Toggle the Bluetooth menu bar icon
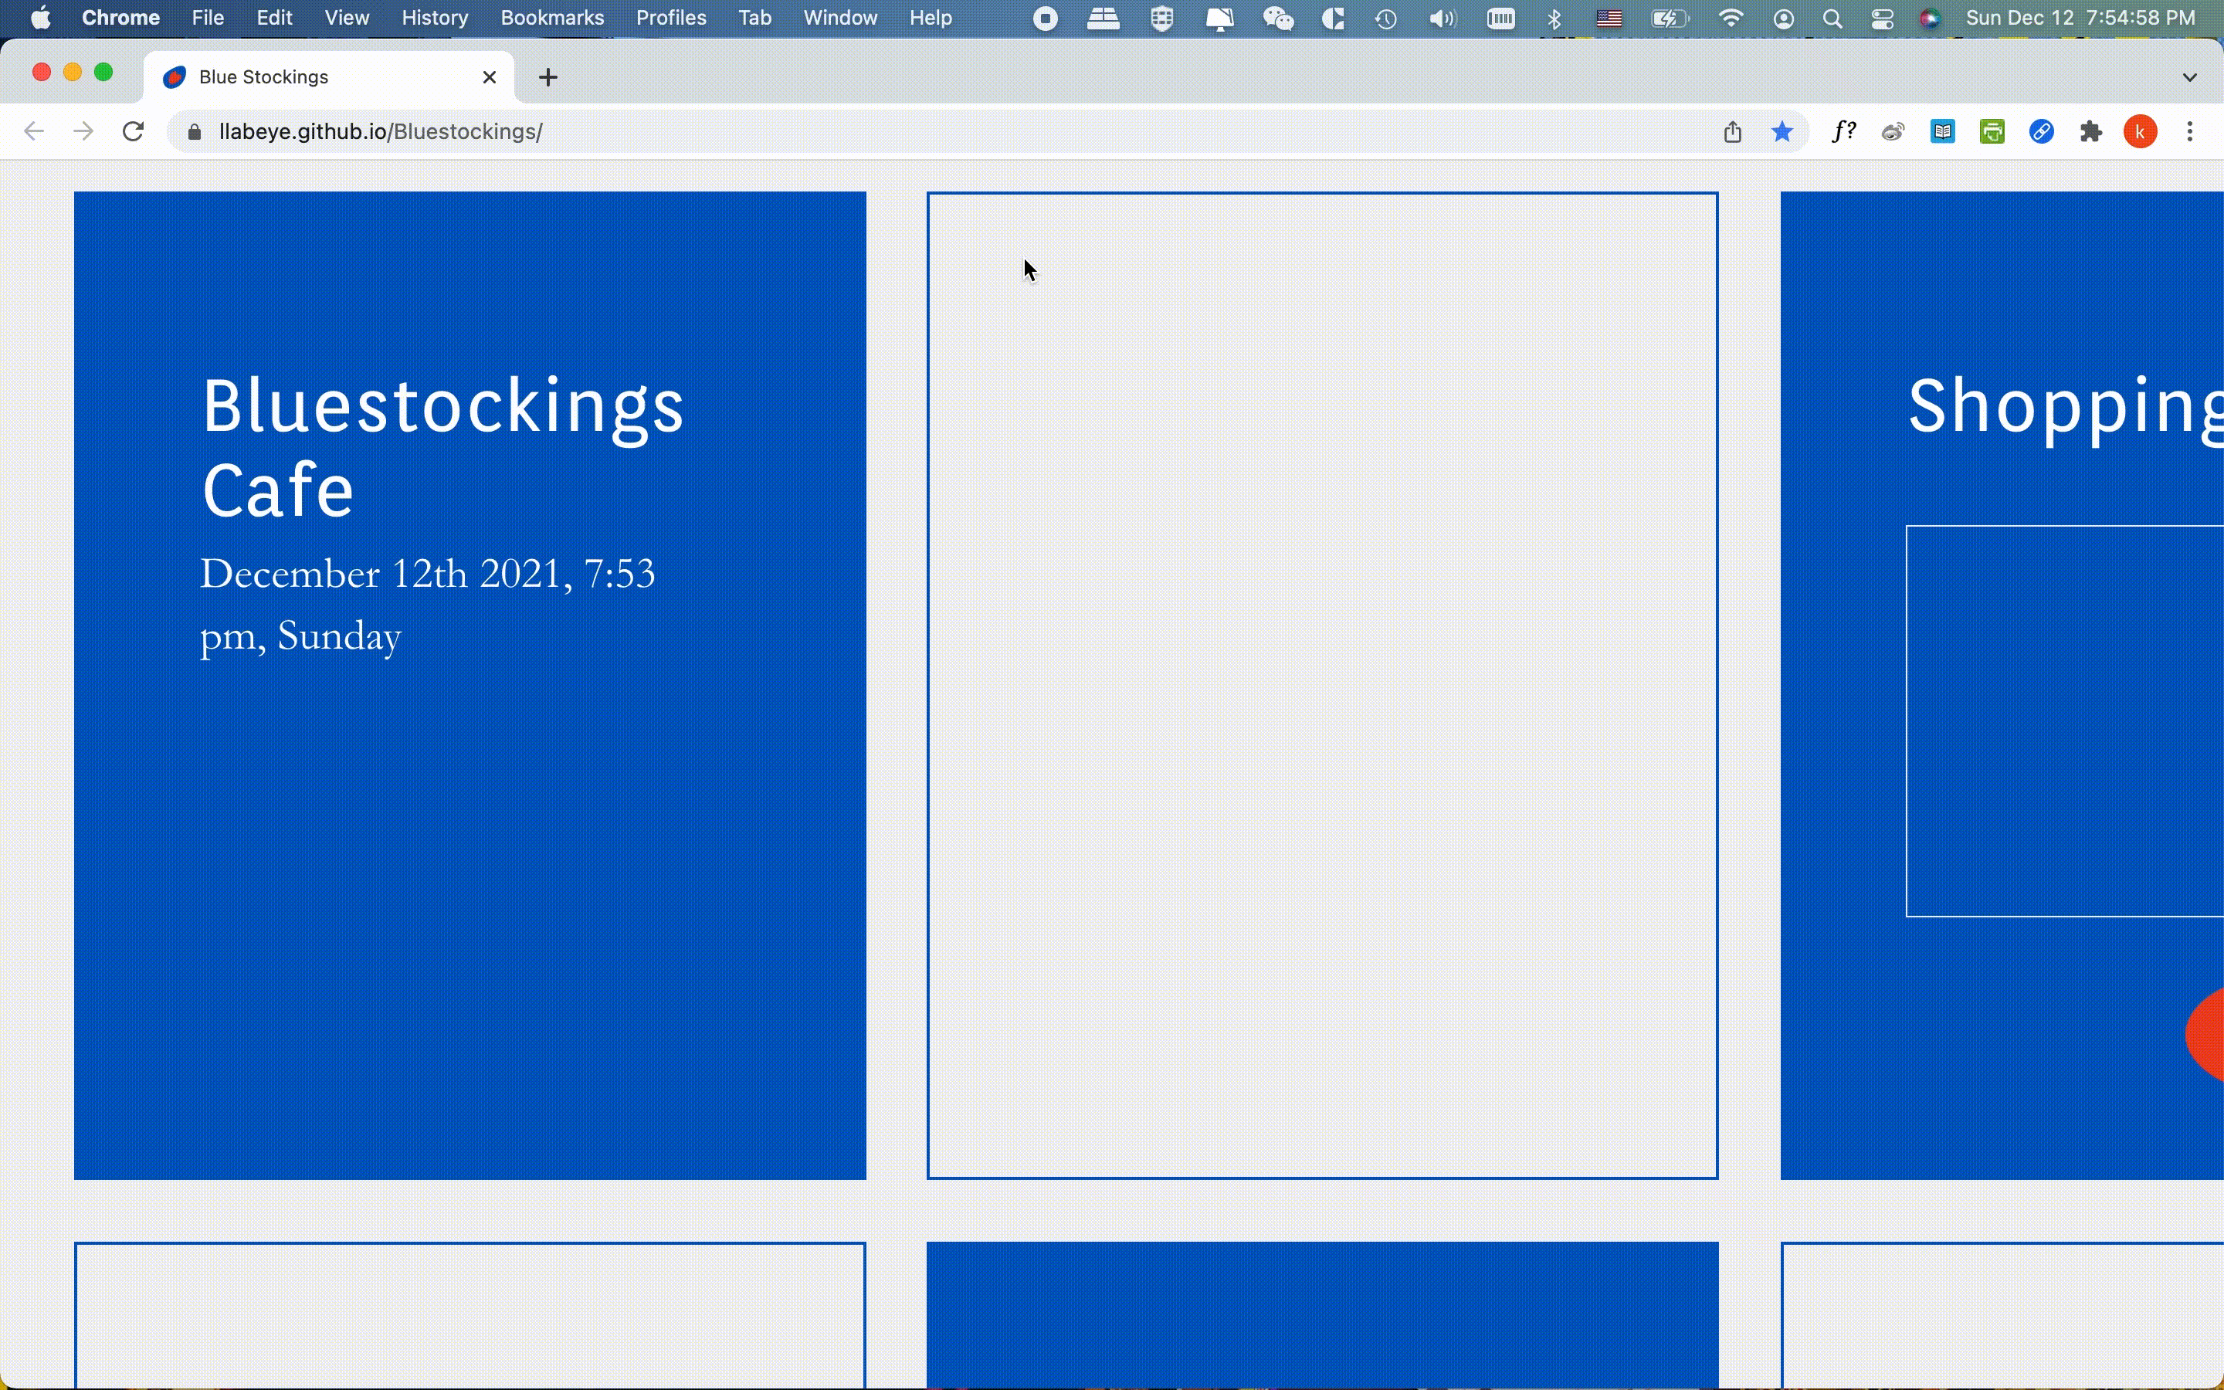 [1554, 19]
